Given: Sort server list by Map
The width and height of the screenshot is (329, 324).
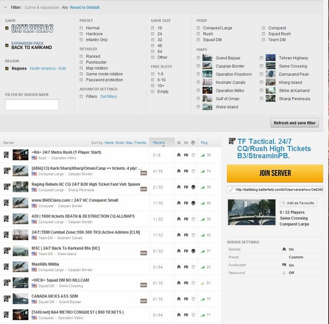Looking at the screenshot, I should tap(129, 142).
